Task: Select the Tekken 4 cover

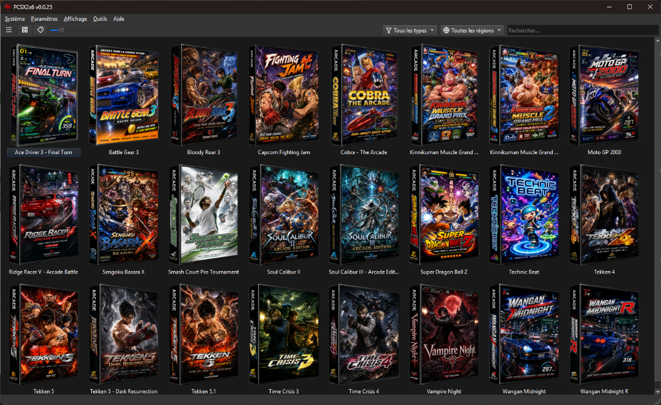Action: (604, 215)
